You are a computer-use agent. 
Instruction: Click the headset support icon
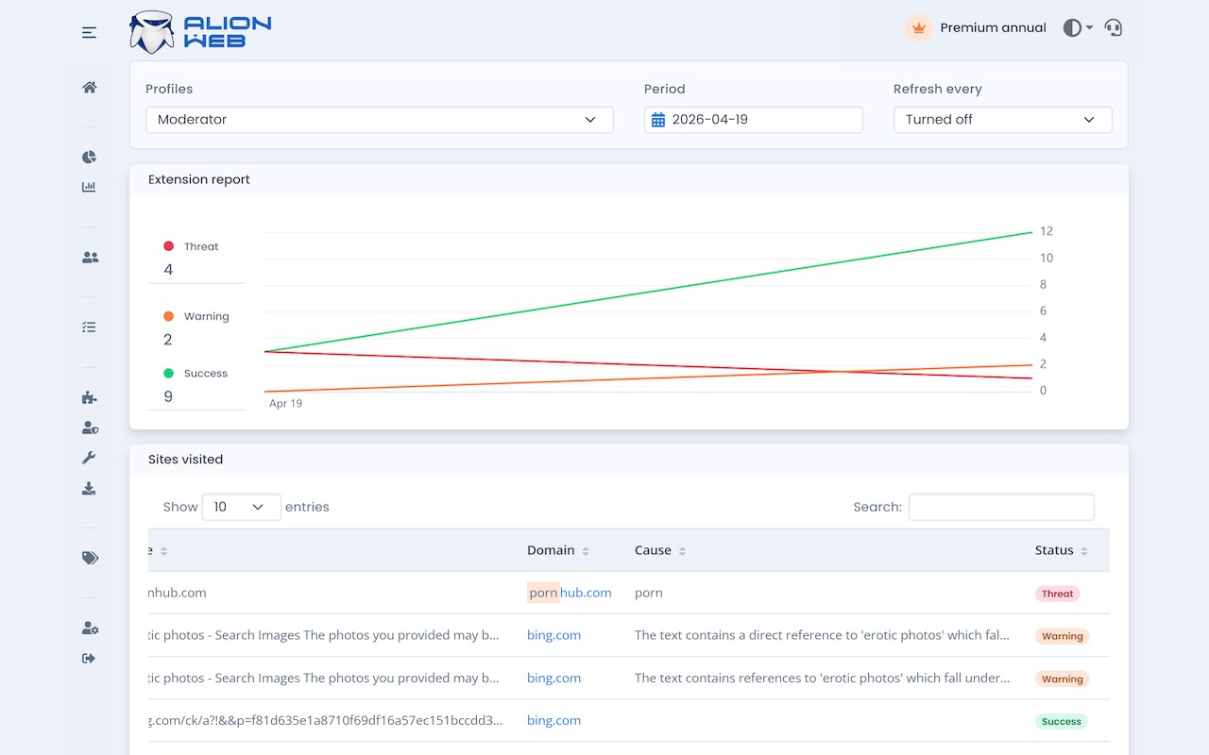(1114, 27)
